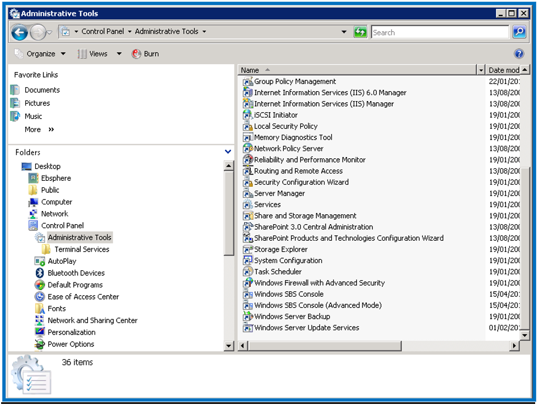Expand More favorite links chevron
Viewport: 539px width, 405px height.
pyautogui.click(x=51, y=130)
